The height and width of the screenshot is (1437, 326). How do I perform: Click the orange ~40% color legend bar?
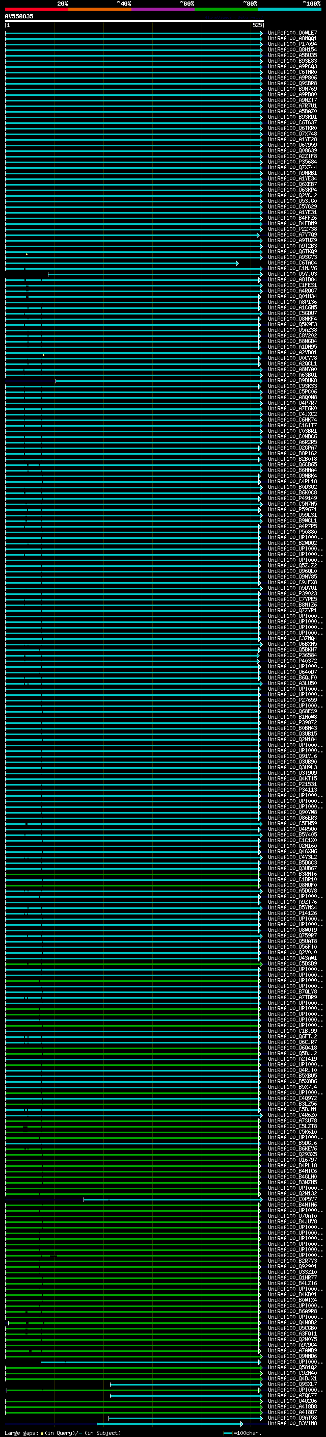(100, 9)
